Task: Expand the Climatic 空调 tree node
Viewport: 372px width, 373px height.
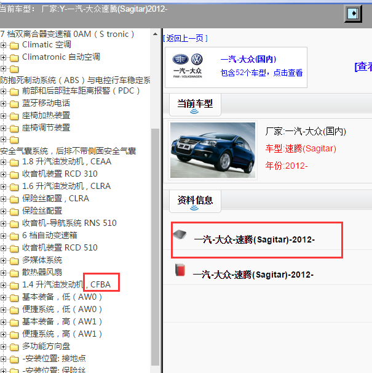Action: (x=3, y=45)
